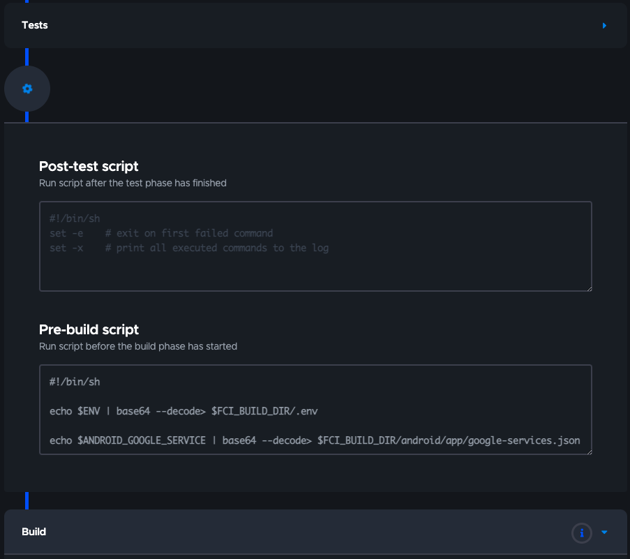Screen dimensions: 630x559
Task: Select the Build section header label
Action: [34, 532]
